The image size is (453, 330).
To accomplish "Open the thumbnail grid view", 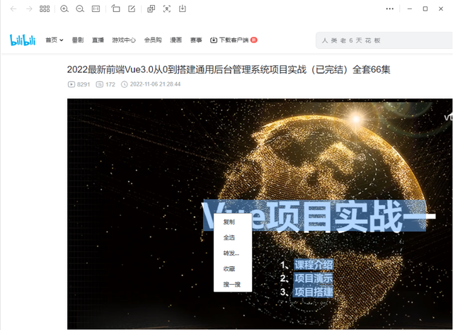I will tap(45, 9).
